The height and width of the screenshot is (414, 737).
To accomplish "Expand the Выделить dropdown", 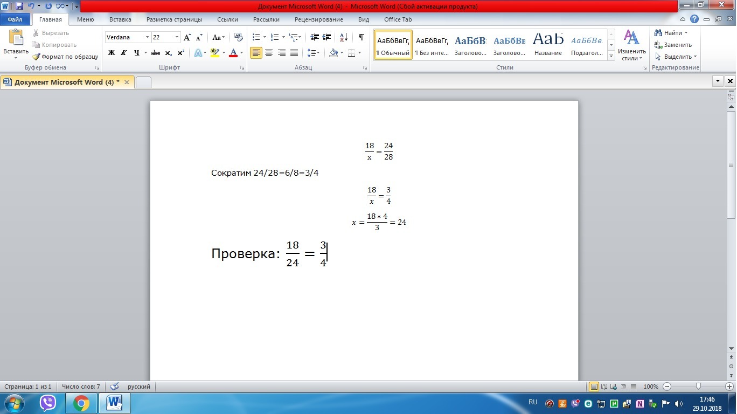I will pos(677,57).
